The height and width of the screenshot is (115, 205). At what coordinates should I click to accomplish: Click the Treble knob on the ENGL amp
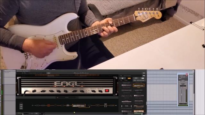tap(65, 91)
